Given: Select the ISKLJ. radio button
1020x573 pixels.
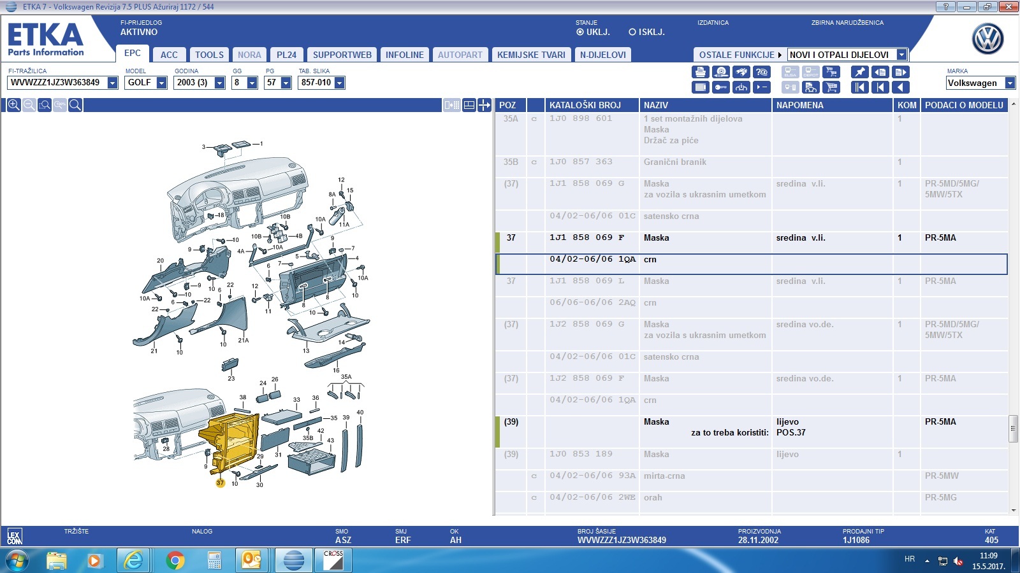Looking at the screenshot, I should (x=632, y=32).
